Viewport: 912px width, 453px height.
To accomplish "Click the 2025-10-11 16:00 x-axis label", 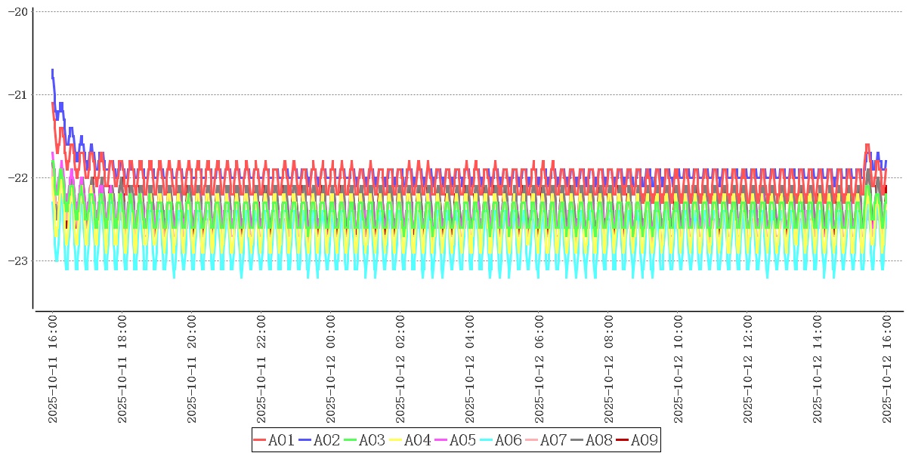I will point(53,370).
